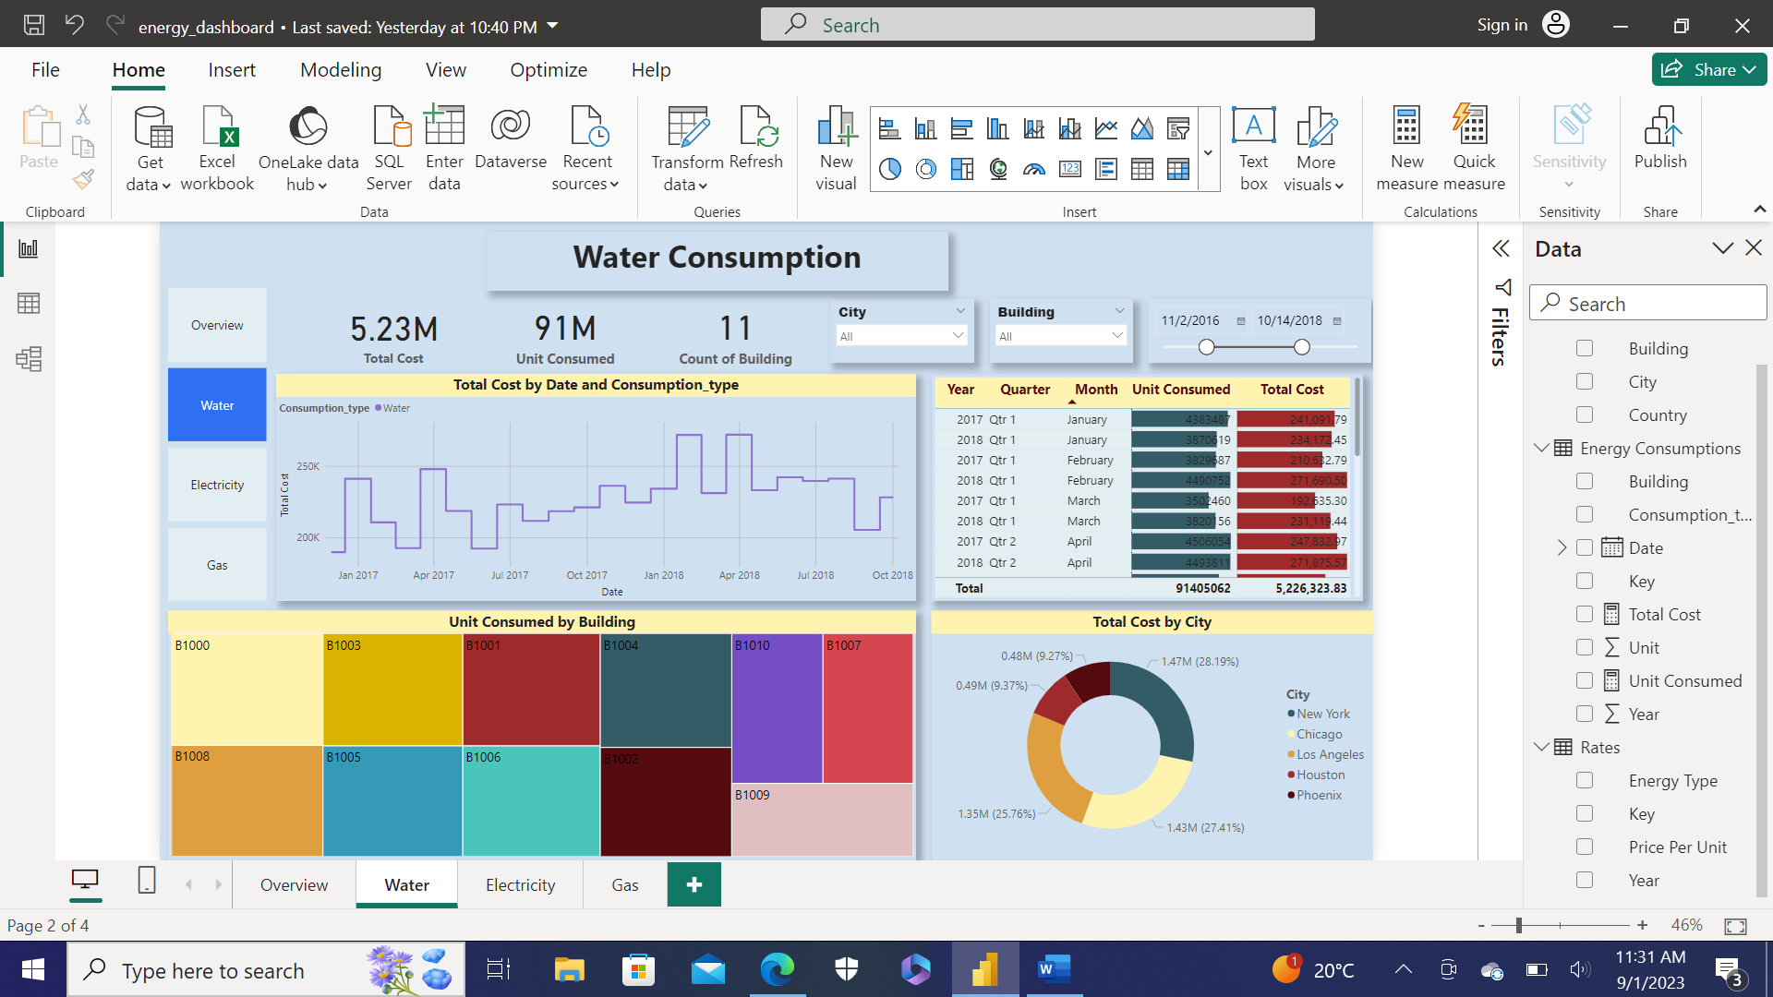Screen dimensions: 1773x997
Task: Open Transform data editor
Action: click(687, 148)
